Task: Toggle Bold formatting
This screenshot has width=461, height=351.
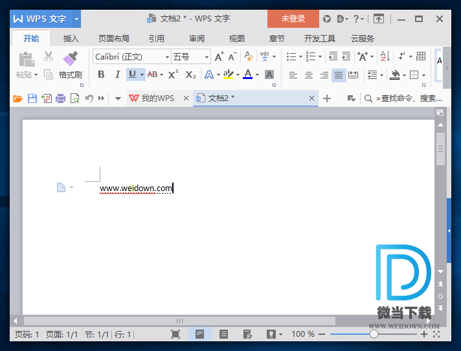Action: click(101, 75)
